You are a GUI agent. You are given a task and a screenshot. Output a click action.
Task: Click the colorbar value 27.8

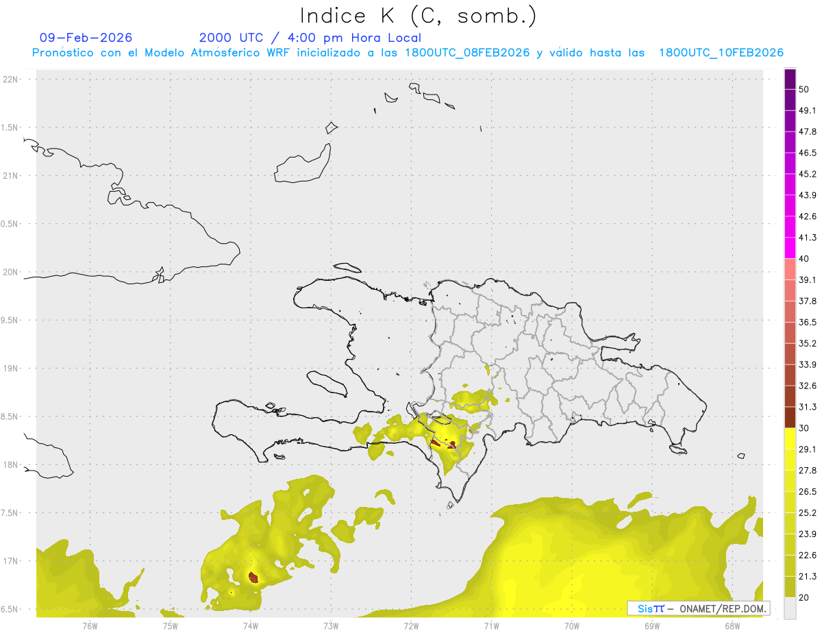pyautogui.click(x=808, y=471)
